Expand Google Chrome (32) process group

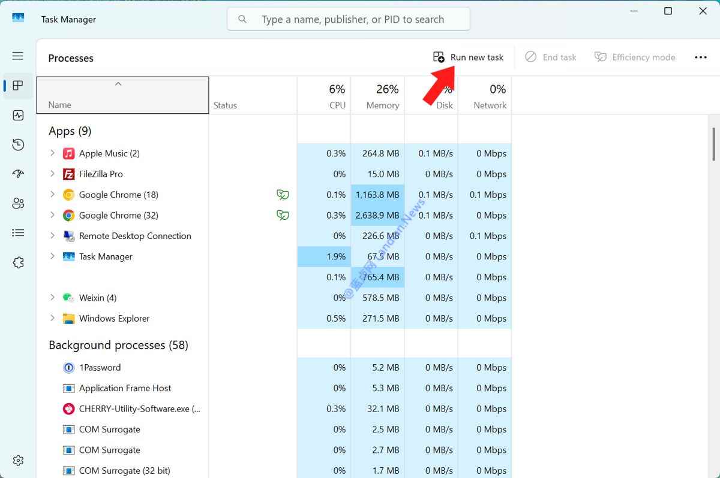tap(52, 215)
